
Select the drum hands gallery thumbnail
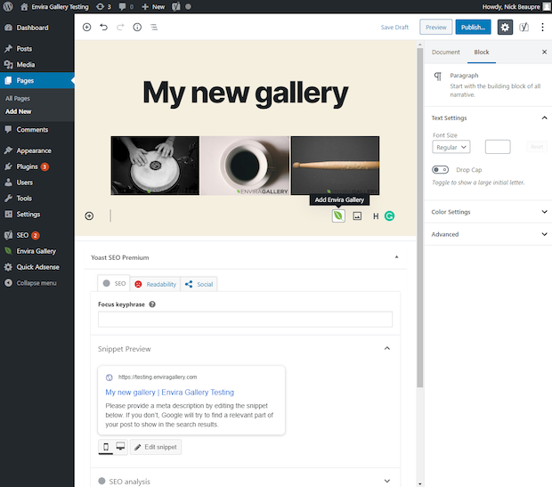click(155, 166)
